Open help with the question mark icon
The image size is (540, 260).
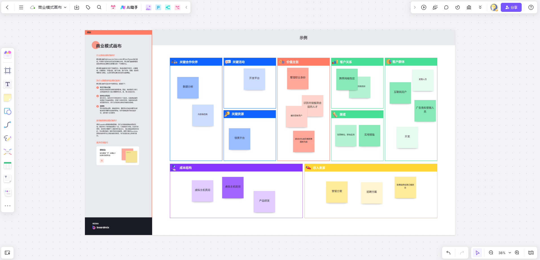[531, 7]
